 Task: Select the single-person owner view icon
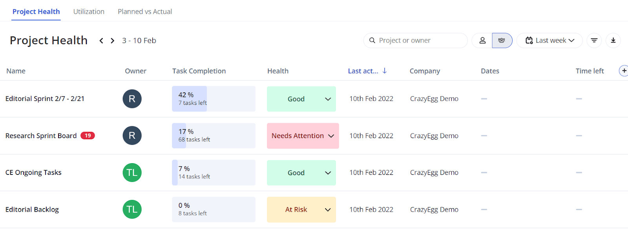482,40
